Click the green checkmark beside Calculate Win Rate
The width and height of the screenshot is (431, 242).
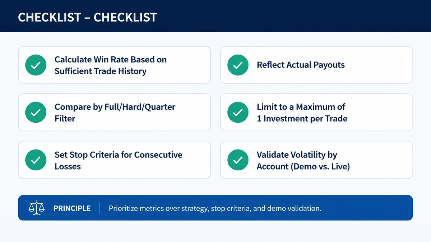(36, 65)
